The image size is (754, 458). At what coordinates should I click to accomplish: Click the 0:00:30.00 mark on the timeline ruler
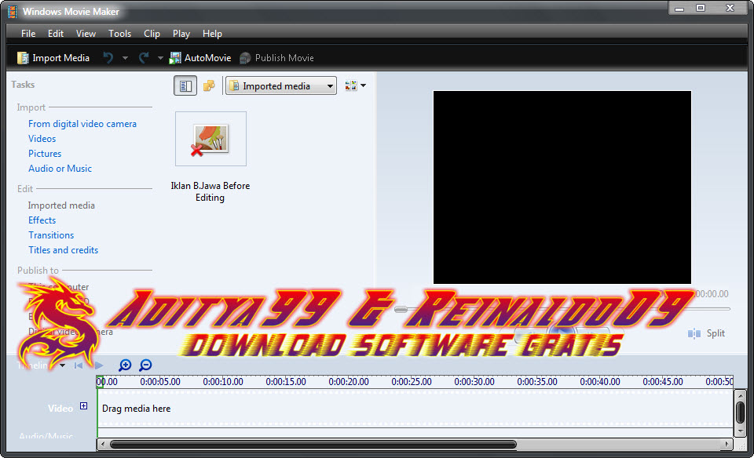tap(474, 382)
